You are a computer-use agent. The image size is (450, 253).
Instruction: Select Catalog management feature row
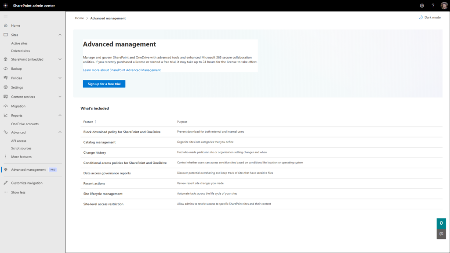(261, 142)
